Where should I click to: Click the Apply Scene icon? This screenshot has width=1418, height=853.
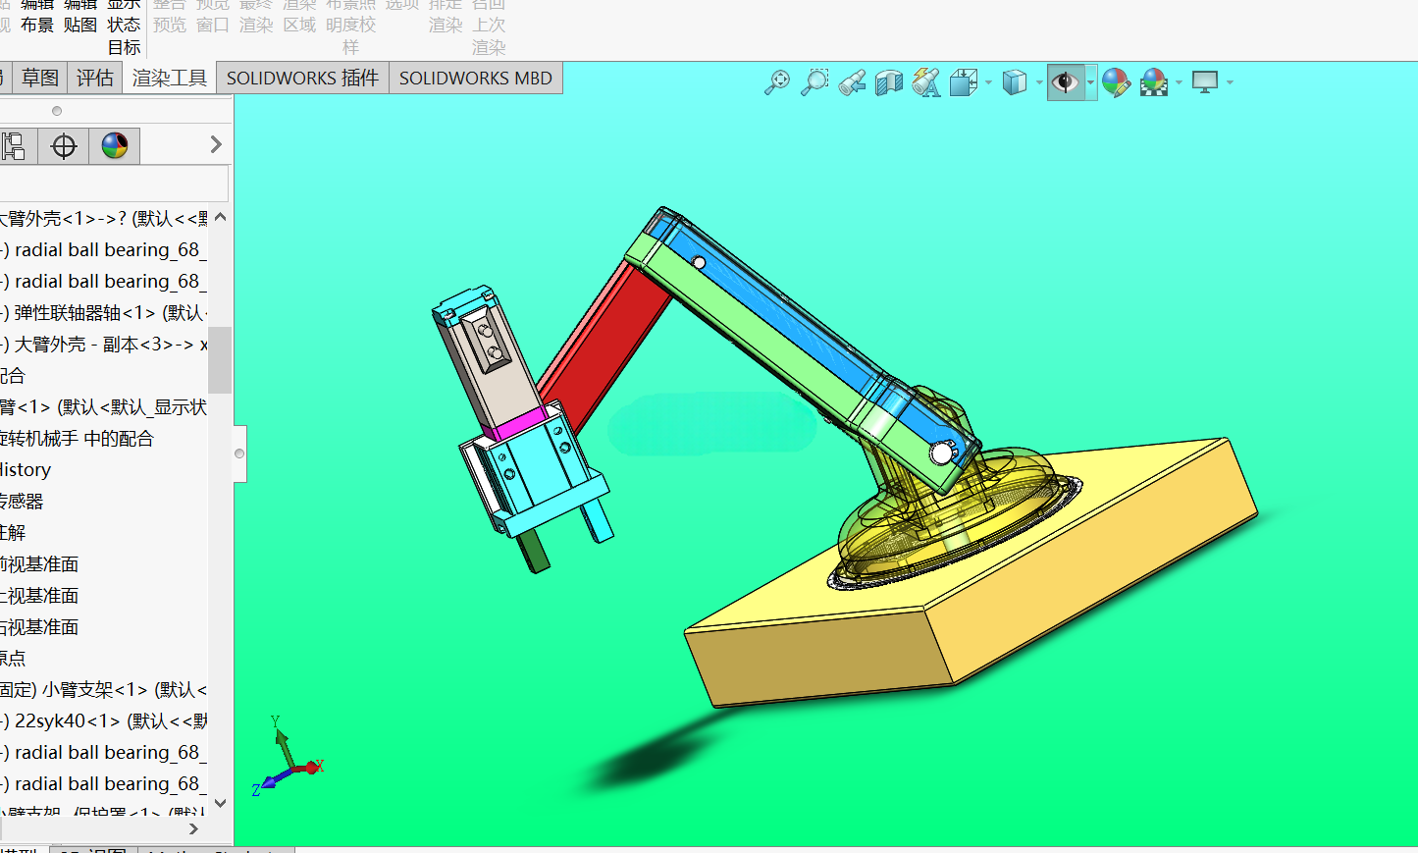[x=1154, y=82]
